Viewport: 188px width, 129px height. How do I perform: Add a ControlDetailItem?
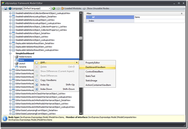click(x=94, y=72)
